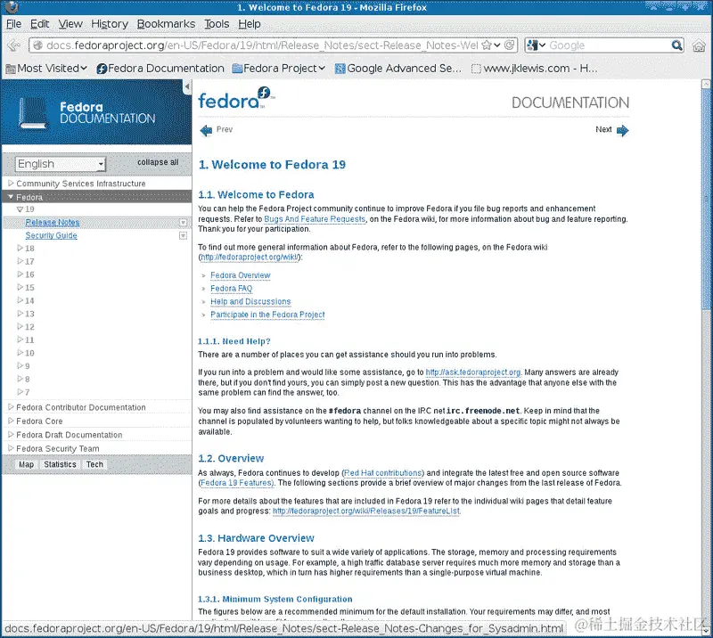713x638 pixels.
Task: Expand the version 11 tree node
Action: click(20, 339)
